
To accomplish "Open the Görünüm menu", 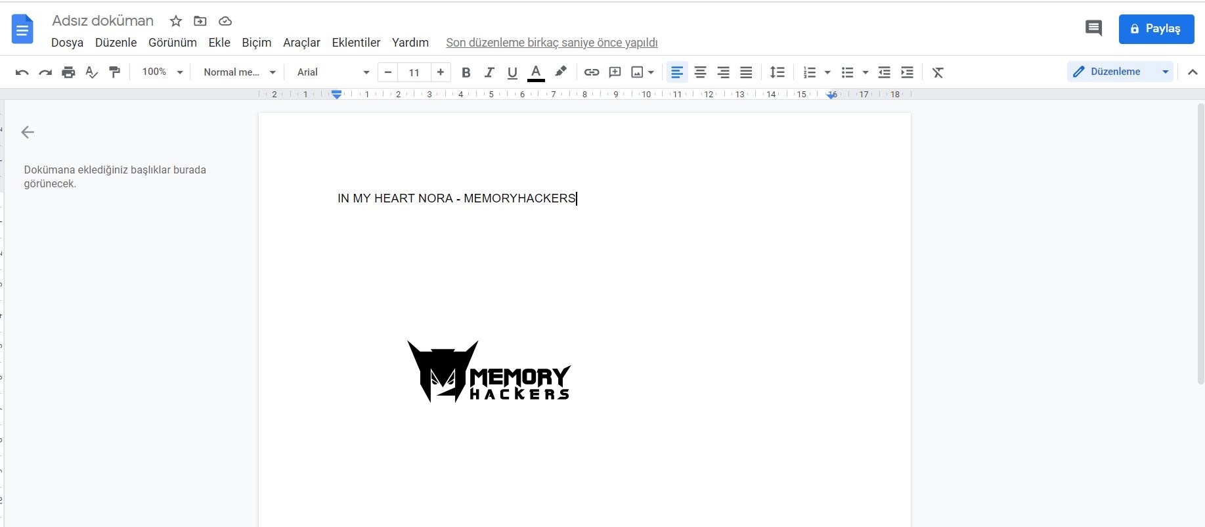I will tap(173, 43).
